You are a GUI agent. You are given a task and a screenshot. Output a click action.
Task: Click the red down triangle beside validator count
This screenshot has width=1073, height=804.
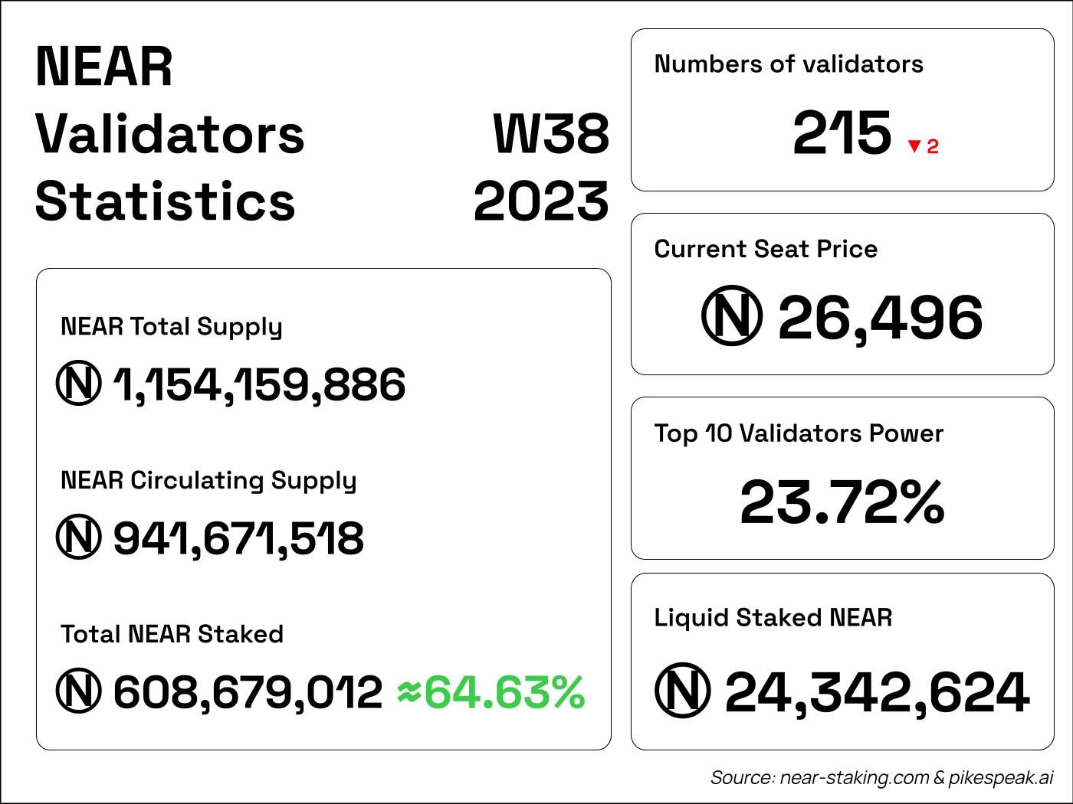(x=914, y=146)
